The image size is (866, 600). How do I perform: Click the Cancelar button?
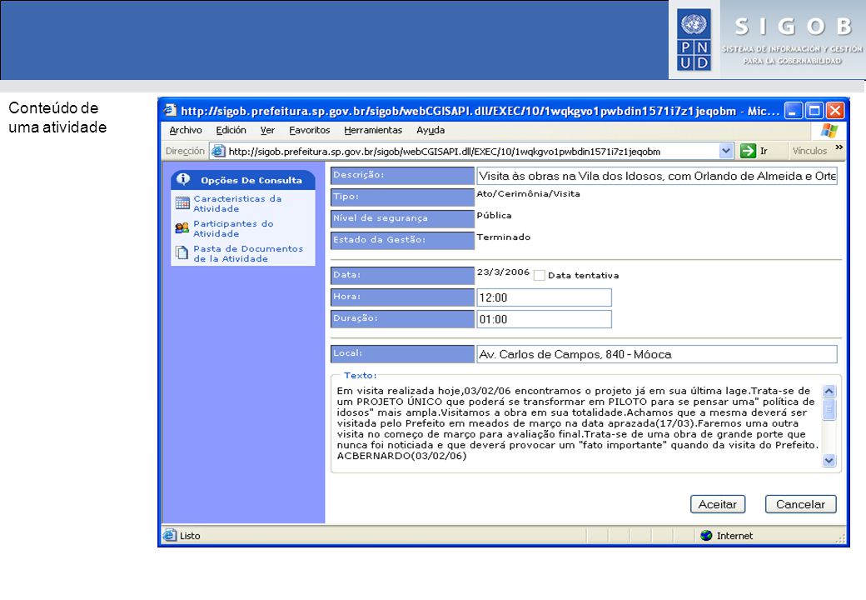800,504
